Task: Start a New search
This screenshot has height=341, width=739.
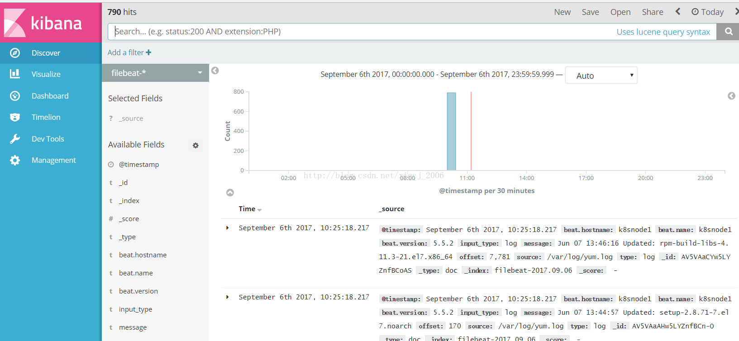Action: [563, 12]
